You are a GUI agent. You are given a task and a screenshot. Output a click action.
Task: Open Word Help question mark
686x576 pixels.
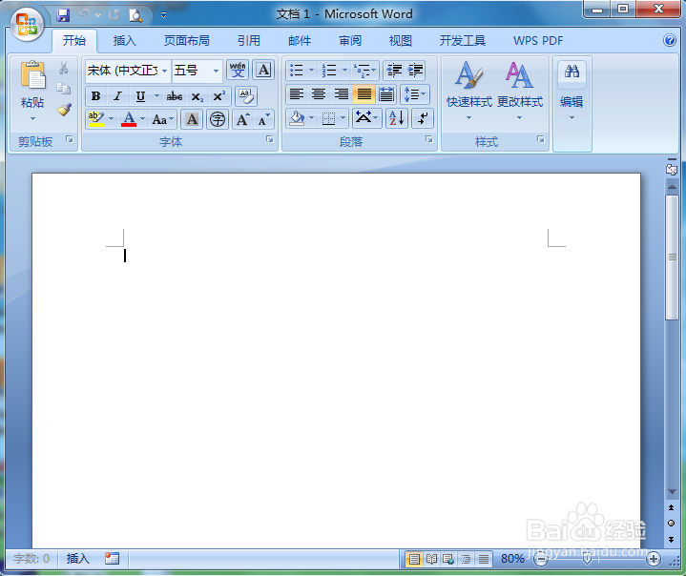click(670, 40)
